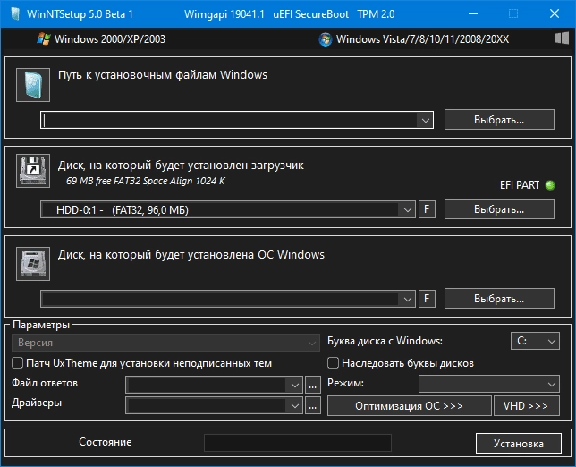Open the C: Windows drive letter dropdown
The width and height of the screenshot is (576, 467).
(535, 341)
